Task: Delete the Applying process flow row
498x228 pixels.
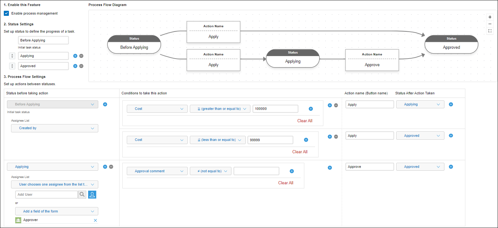Action: [111, 167]
